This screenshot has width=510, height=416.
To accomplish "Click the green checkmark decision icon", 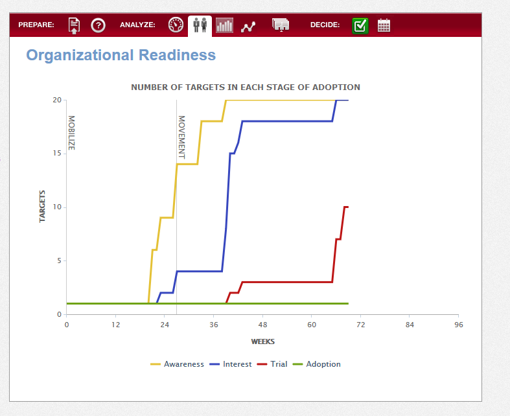I will 360,26.
